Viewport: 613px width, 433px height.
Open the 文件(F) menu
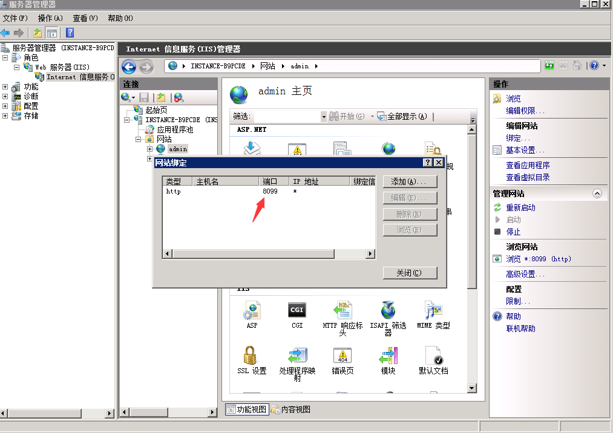click(15, 18)
